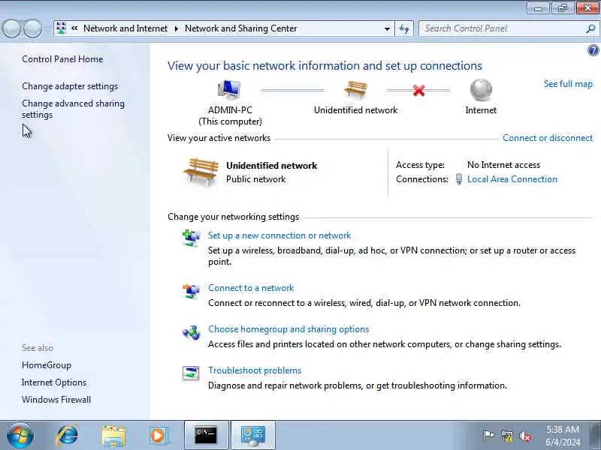The image size is (601, 450).
Task: Click the homegroup and sharing options icon
Action: (x=191, y=332)
